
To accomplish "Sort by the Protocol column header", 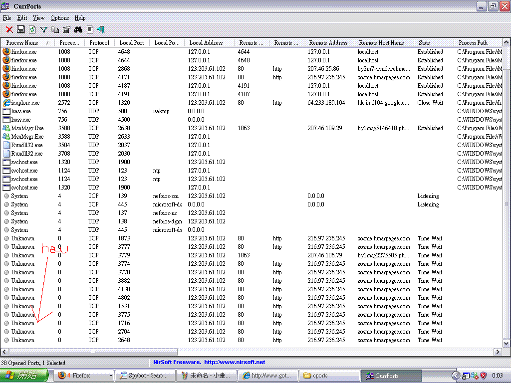I will click(x=99, y=43).
